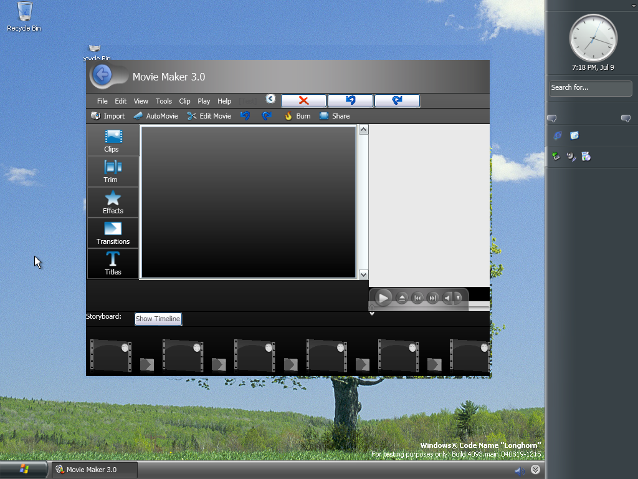Click transition slot after fifth storyboard clip
Screen dimensions: 638x479
[x=434, y=364]
